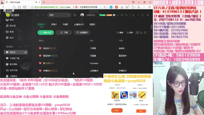
Task: Open a new browser tab
Action: [x=44, y=2]
